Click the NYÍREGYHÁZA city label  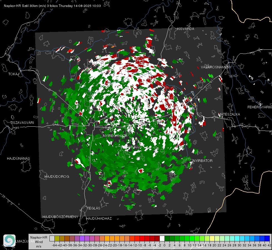[x=115, y=136]
